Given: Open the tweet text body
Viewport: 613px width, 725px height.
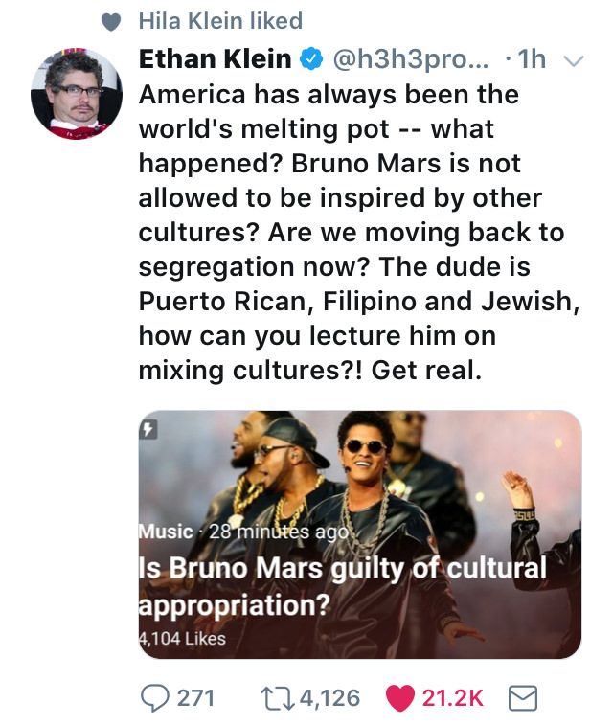Looking at the screenshot, I should (354, 230).
